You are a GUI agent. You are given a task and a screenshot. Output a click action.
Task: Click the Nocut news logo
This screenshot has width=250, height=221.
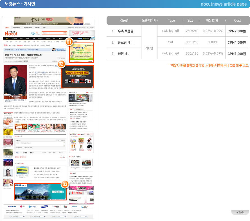click(11, 33)
